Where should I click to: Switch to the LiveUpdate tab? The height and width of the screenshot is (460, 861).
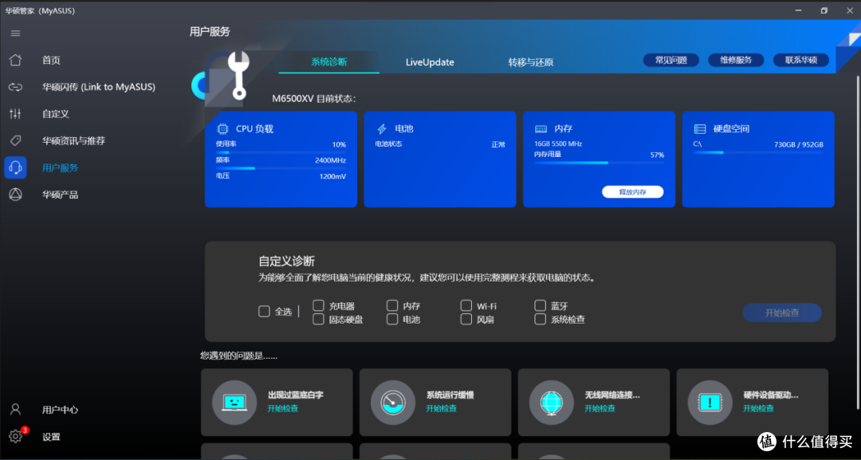tap(430, 62)
